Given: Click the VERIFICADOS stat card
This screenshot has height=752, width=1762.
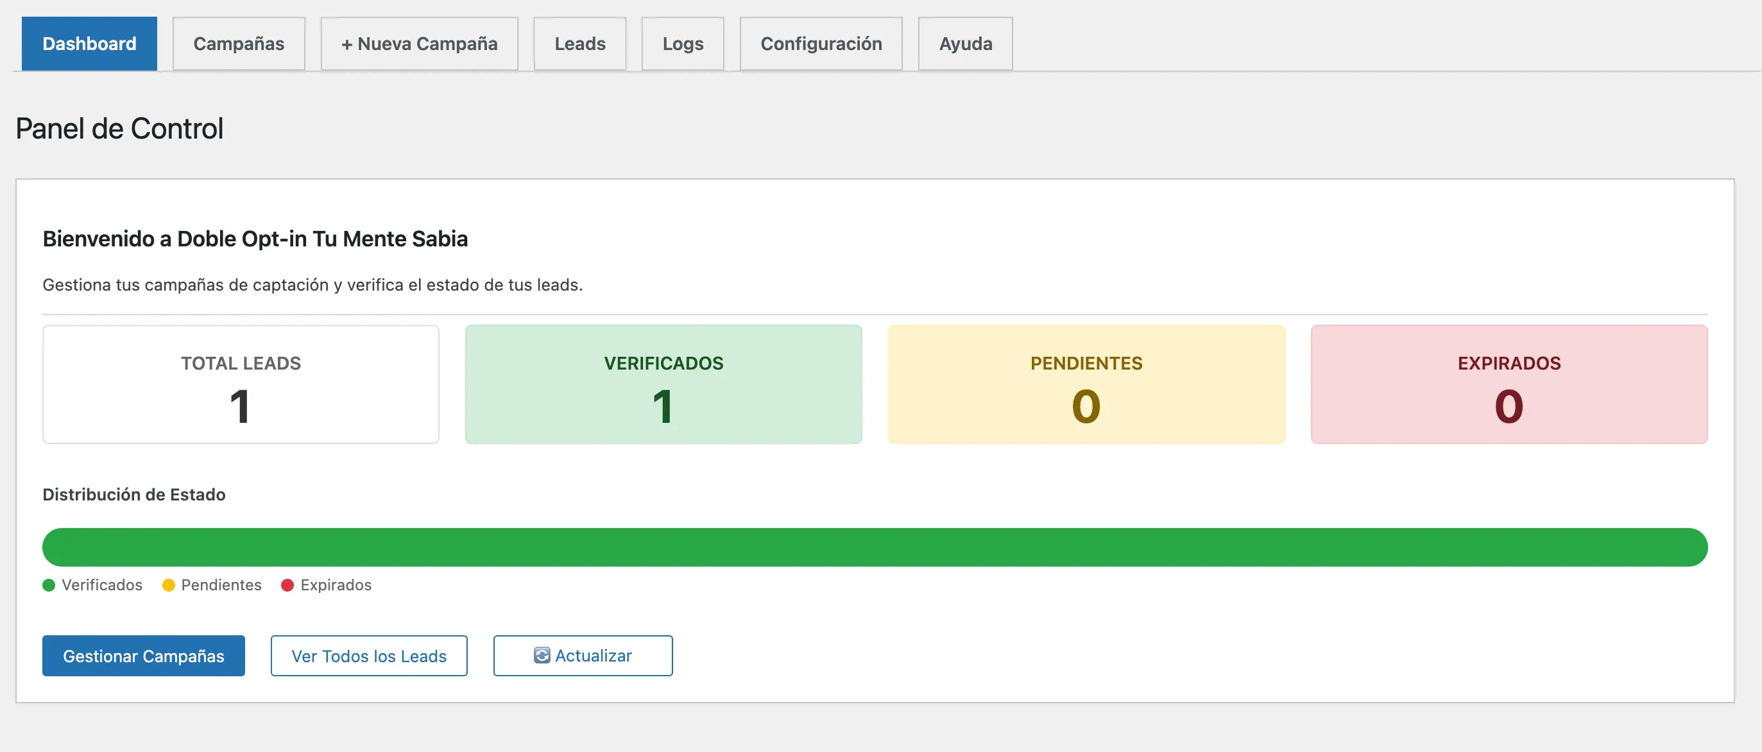Looking at the screenshot, I should point(663,384).
